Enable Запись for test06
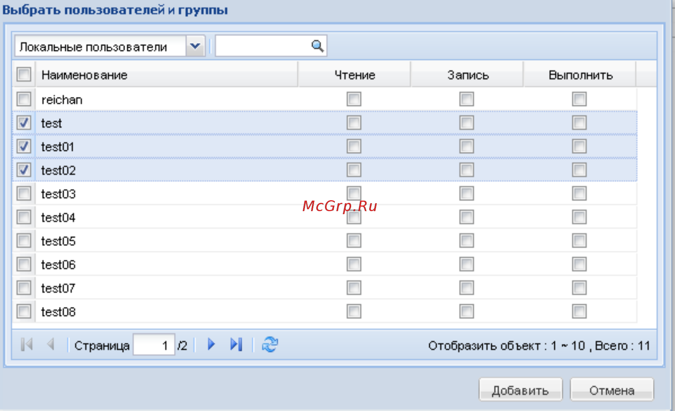Viewport: 675px width, 411px height. [x=467, y=264]
